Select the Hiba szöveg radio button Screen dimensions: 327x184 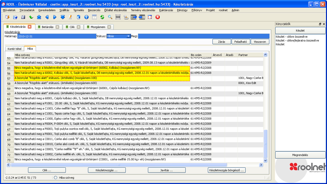55,178
